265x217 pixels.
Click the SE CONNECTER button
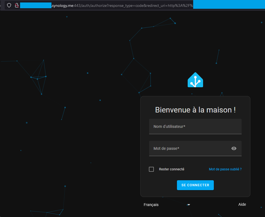point(195,185)
